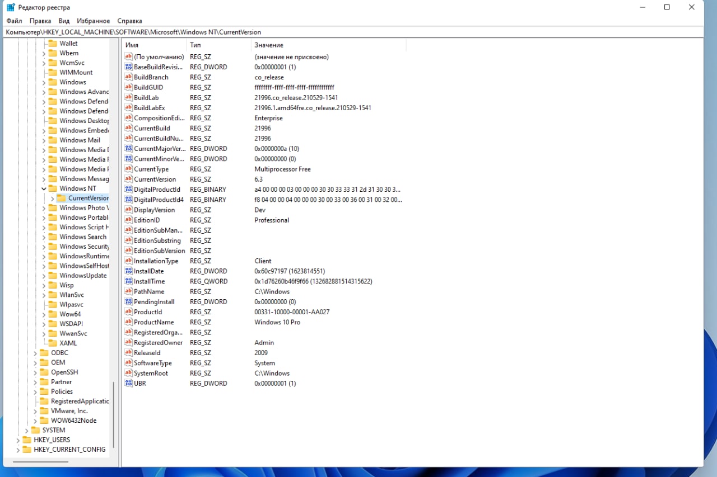Sort by the Имя column header

coord(154,45)
